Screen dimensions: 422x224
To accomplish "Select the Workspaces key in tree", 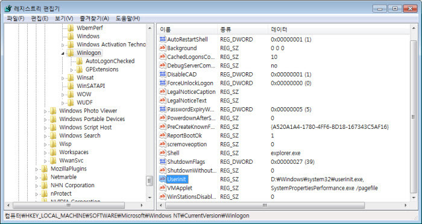I will click(x=74, y=152).
